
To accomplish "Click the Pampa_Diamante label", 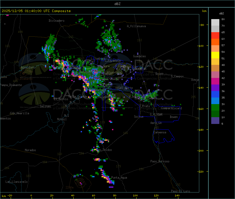I will click(x=11, y=85).
